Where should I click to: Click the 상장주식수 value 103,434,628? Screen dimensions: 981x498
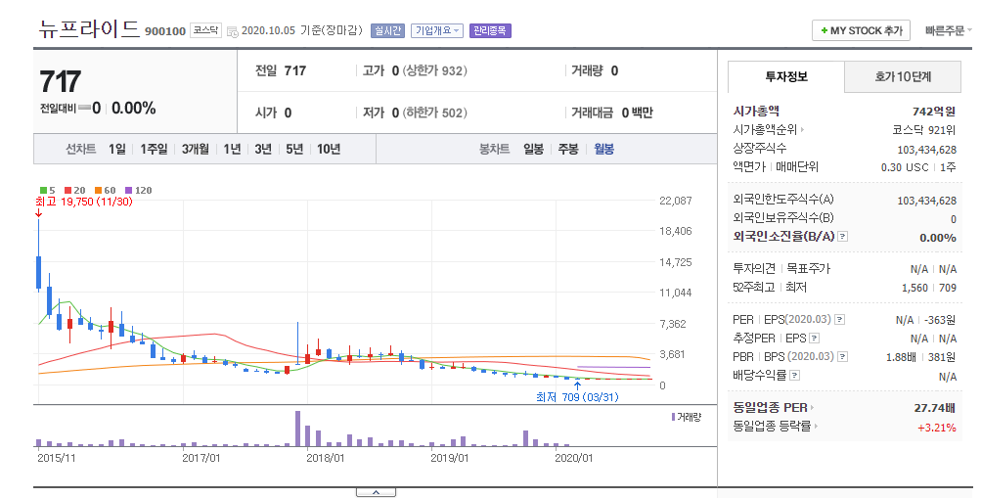926,150
